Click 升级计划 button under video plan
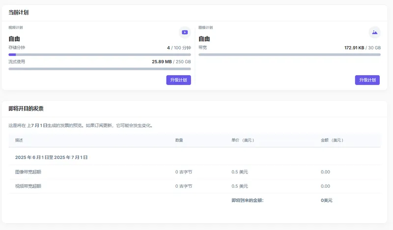Viewport: 393px width, 230px height. coord(178,80)
